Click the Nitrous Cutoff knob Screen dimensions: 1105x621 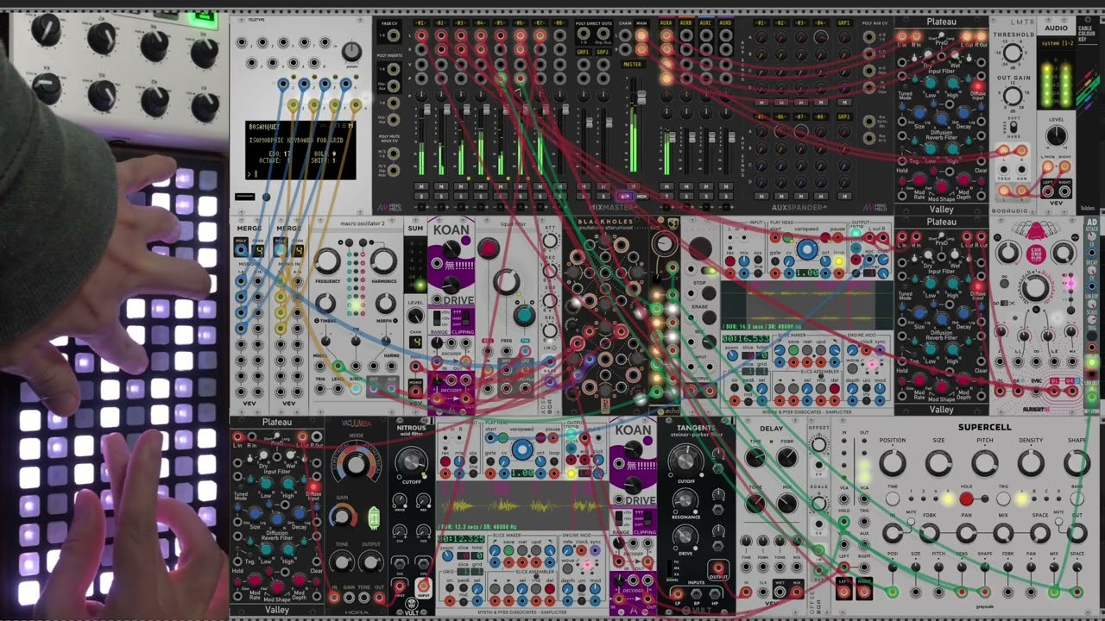click(411, 462)
